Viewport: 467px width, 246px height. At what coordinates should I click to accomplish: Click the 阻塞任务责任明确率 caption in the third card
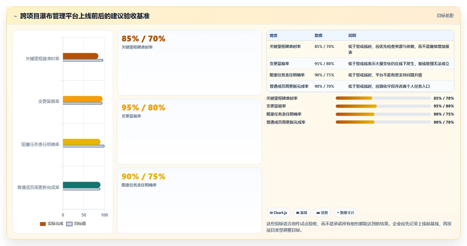pos(139,185)
